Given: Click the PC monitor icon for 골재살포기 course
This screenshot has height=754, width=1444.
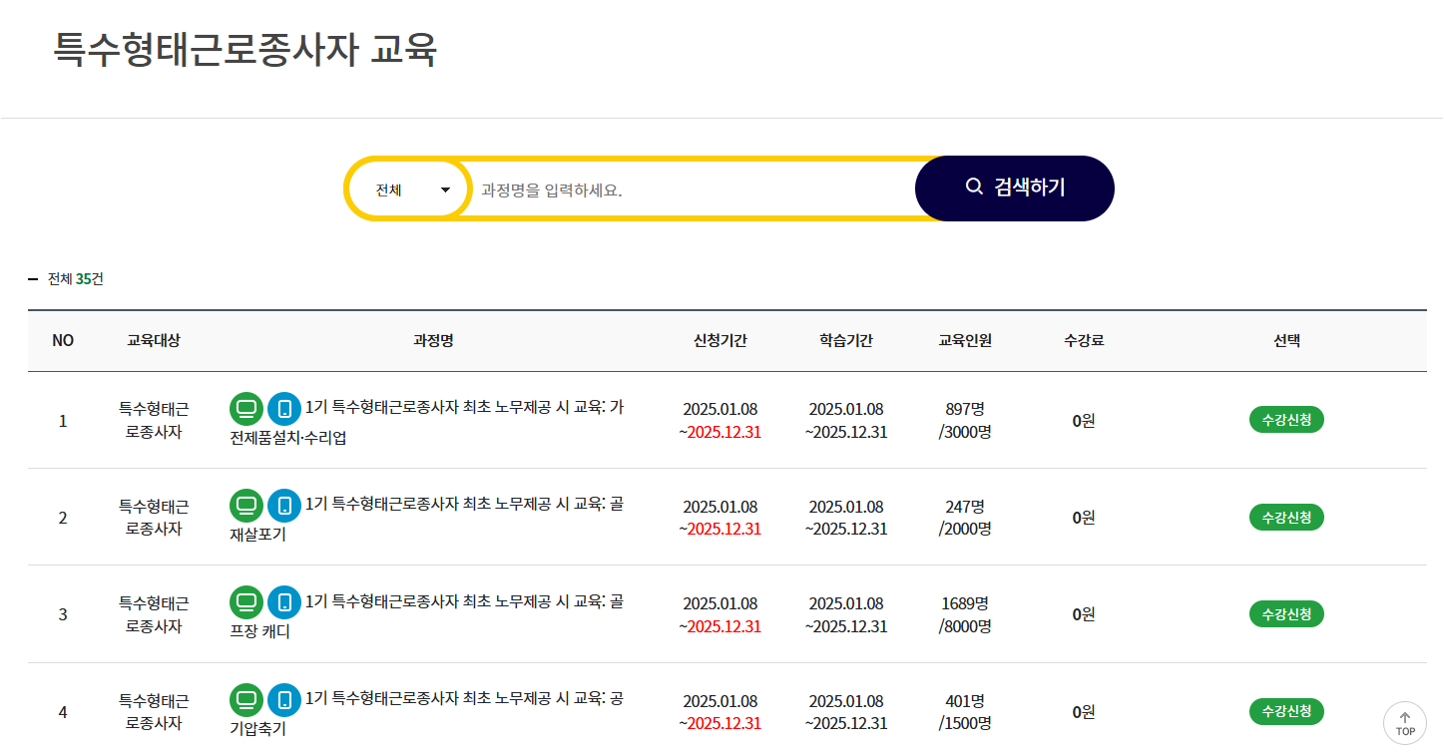Looking at the screenshot, I should tap(246, 506).
